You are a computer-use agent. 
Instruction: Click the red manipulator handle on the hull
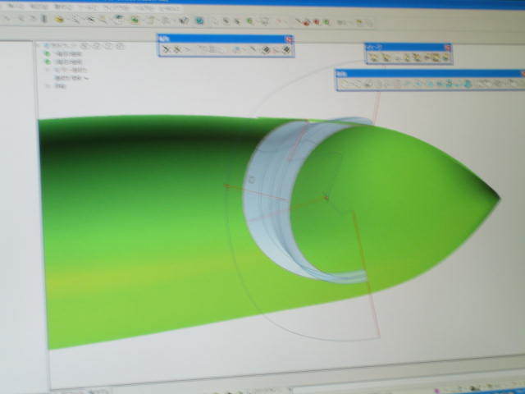coord(326,197)
